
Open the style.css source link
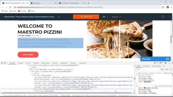point(163,86)
